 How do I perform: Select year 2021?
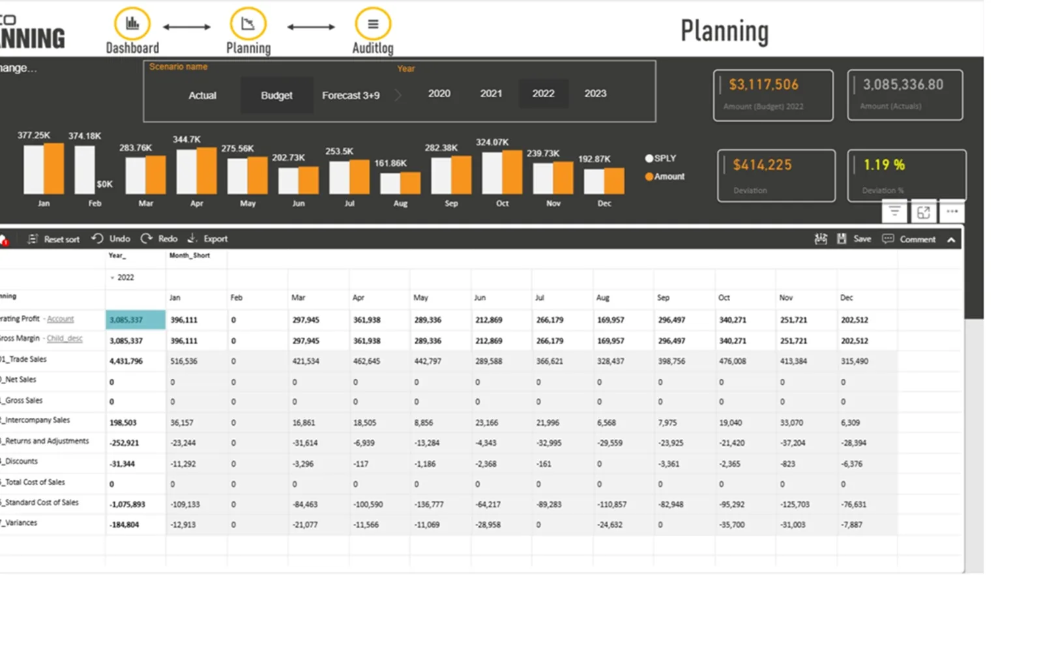[491, 94]
